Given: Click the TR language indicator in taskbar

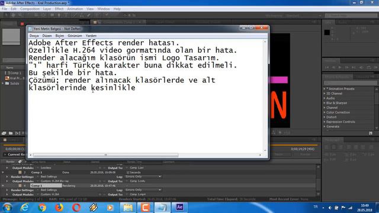Looking at the screenshot, I should tap(316, 207).
